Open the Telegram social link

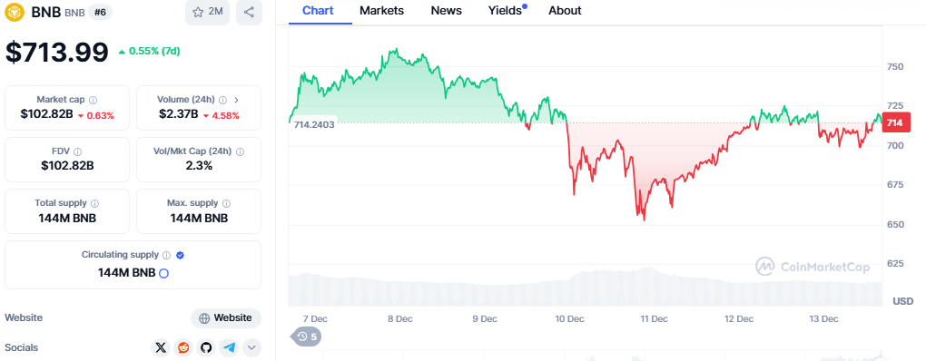229,347
